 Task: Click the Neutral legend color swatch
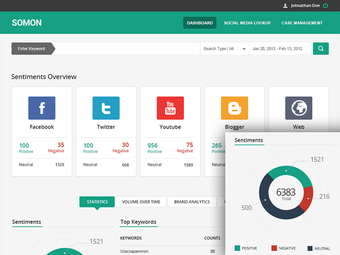click(x=310, y=248)
